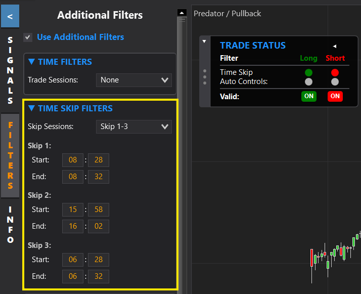Screen dimensions: 361x294
Task: Click the small left arrow beside TRADE STATUS
Action: tap(334, 46)
